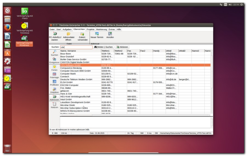Open Feiertage sidebar panel
Image resolution: width=247 pixels, height=156 pixels.
click(54, 75)
